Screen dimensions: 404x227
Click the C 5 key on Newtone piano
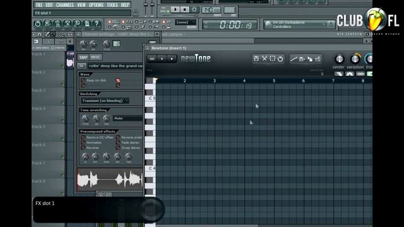pos(150,98)
